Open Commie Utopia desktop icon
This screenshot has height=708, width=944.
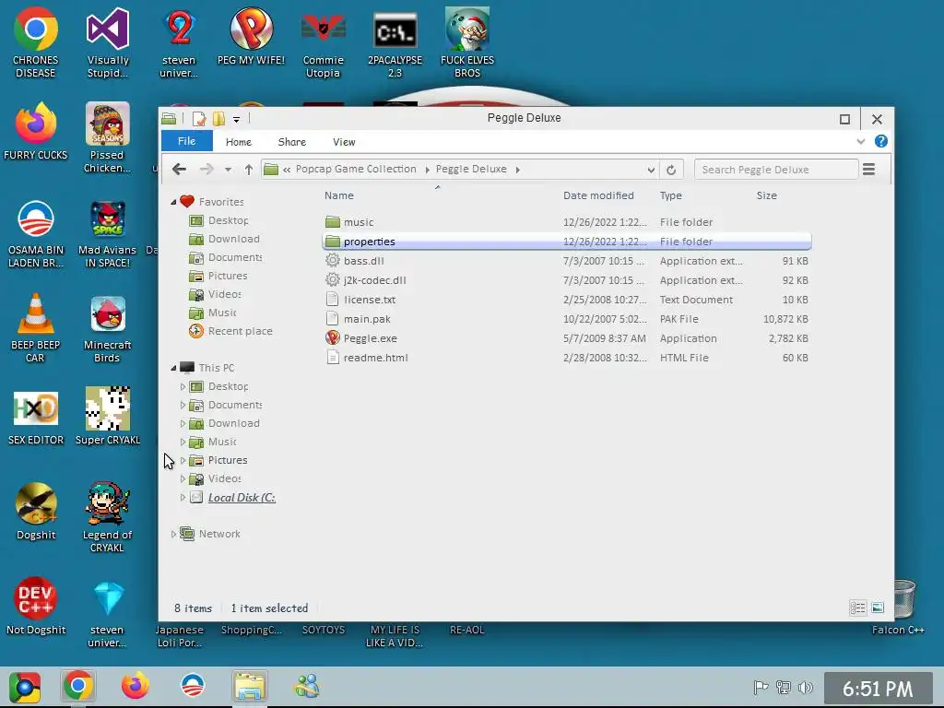coord(324,42)
